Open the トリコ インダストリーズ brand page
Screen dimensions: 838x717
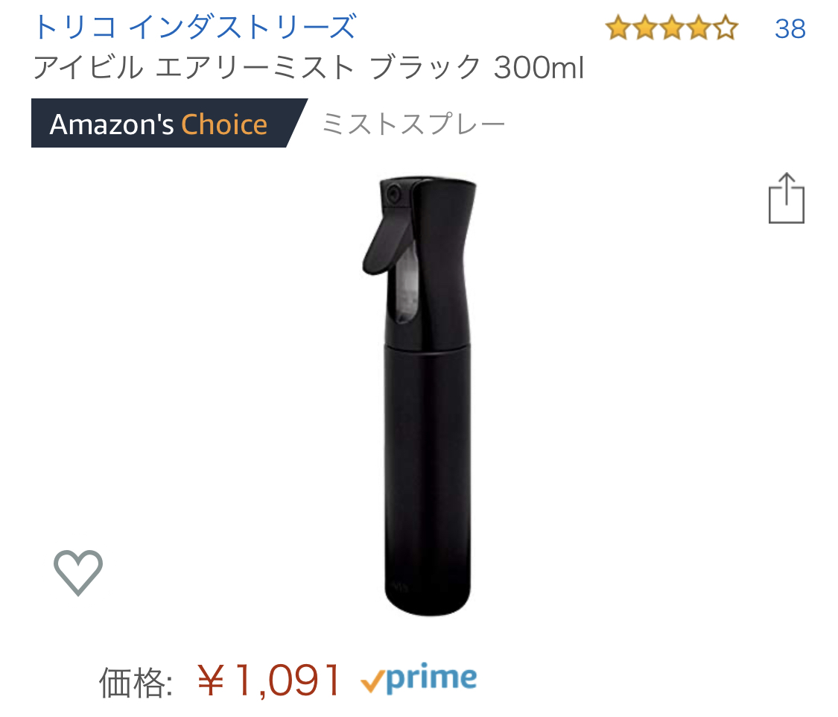click(194, 27)
